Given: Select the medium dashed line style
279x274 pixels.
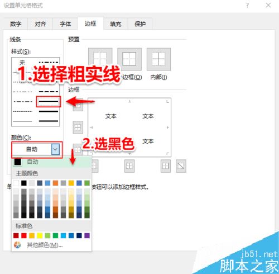Looking at the screenshot, I should pyautogui.click(x=49, y=92).
